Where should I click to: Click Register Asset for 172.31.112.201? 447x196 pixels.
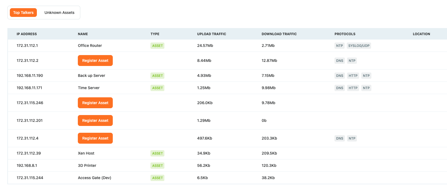[95, 120]
